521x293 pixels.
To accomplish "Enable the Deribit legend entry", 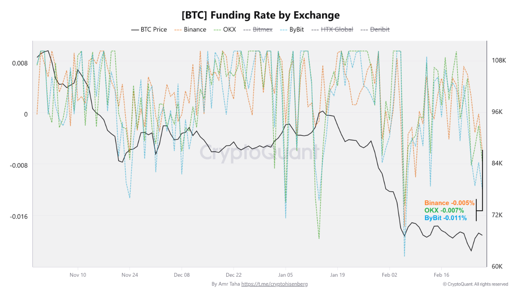I will point(375,30).
